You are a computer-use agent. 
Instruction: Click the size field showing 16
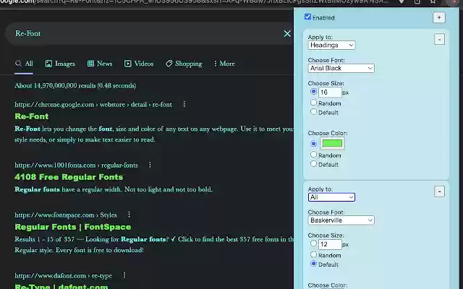coord(330,92)
